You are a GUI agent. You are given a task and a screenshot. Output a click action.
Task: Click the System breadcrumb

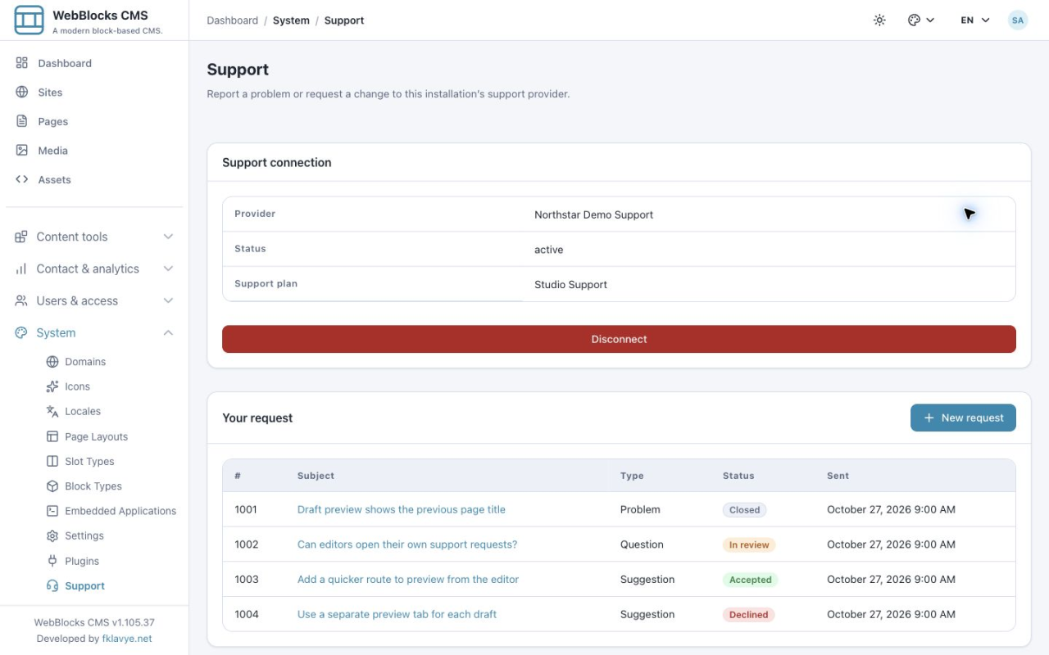tap(291, 20)
